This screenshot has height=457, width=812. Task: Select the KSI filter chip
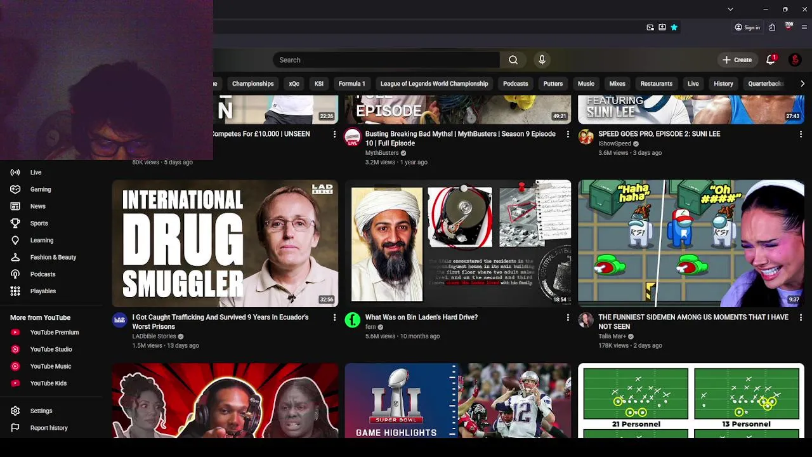pyautogui.click(x=318, y=84)
